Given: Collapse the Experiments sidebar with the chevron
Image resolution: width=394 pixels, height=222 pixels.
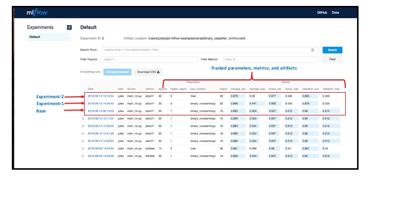Looking at the screenshot, I should pyautogui.click(x=69, y=28).
